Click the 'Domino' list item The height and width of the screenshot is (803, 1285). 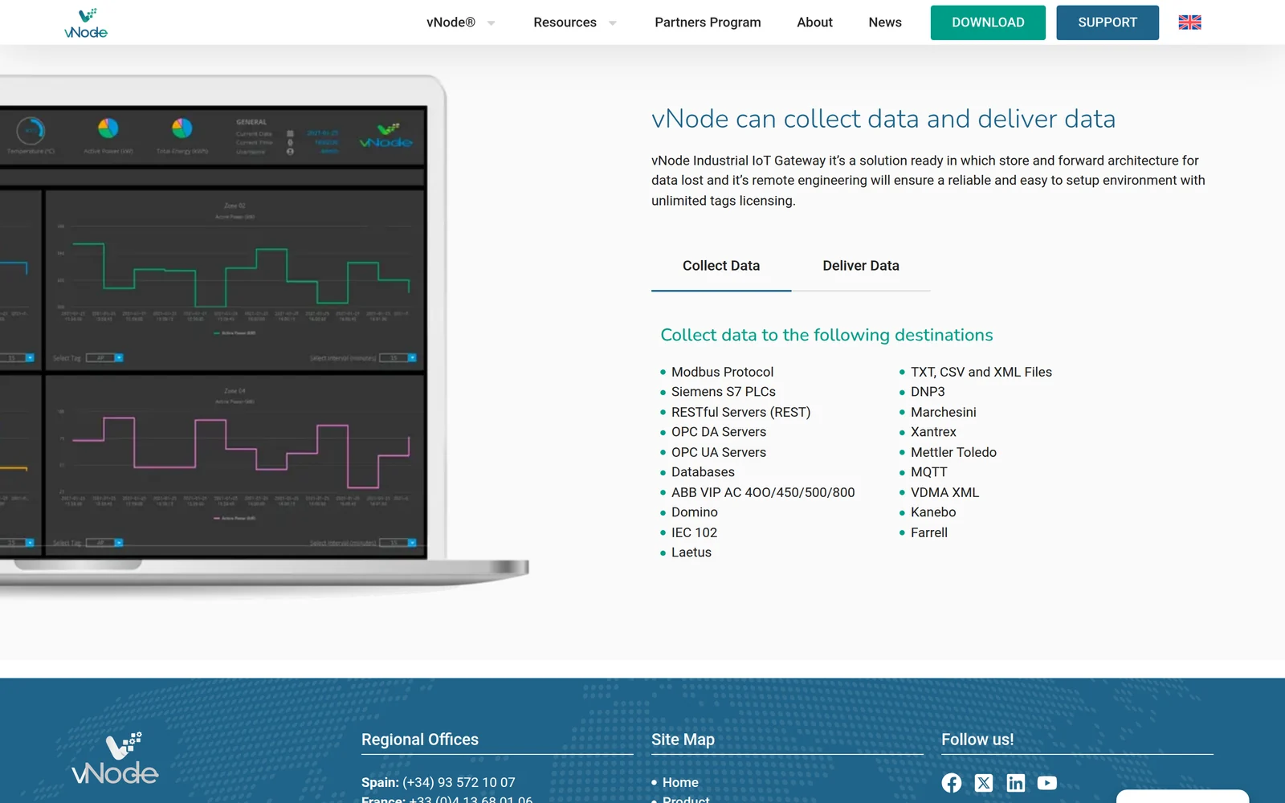pos(695,512)
